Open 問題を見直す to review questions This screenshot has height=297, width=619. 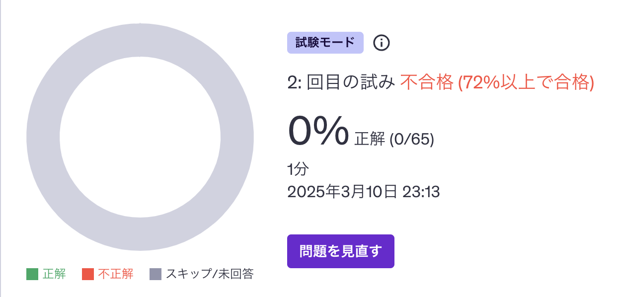(x=341, y=251)
